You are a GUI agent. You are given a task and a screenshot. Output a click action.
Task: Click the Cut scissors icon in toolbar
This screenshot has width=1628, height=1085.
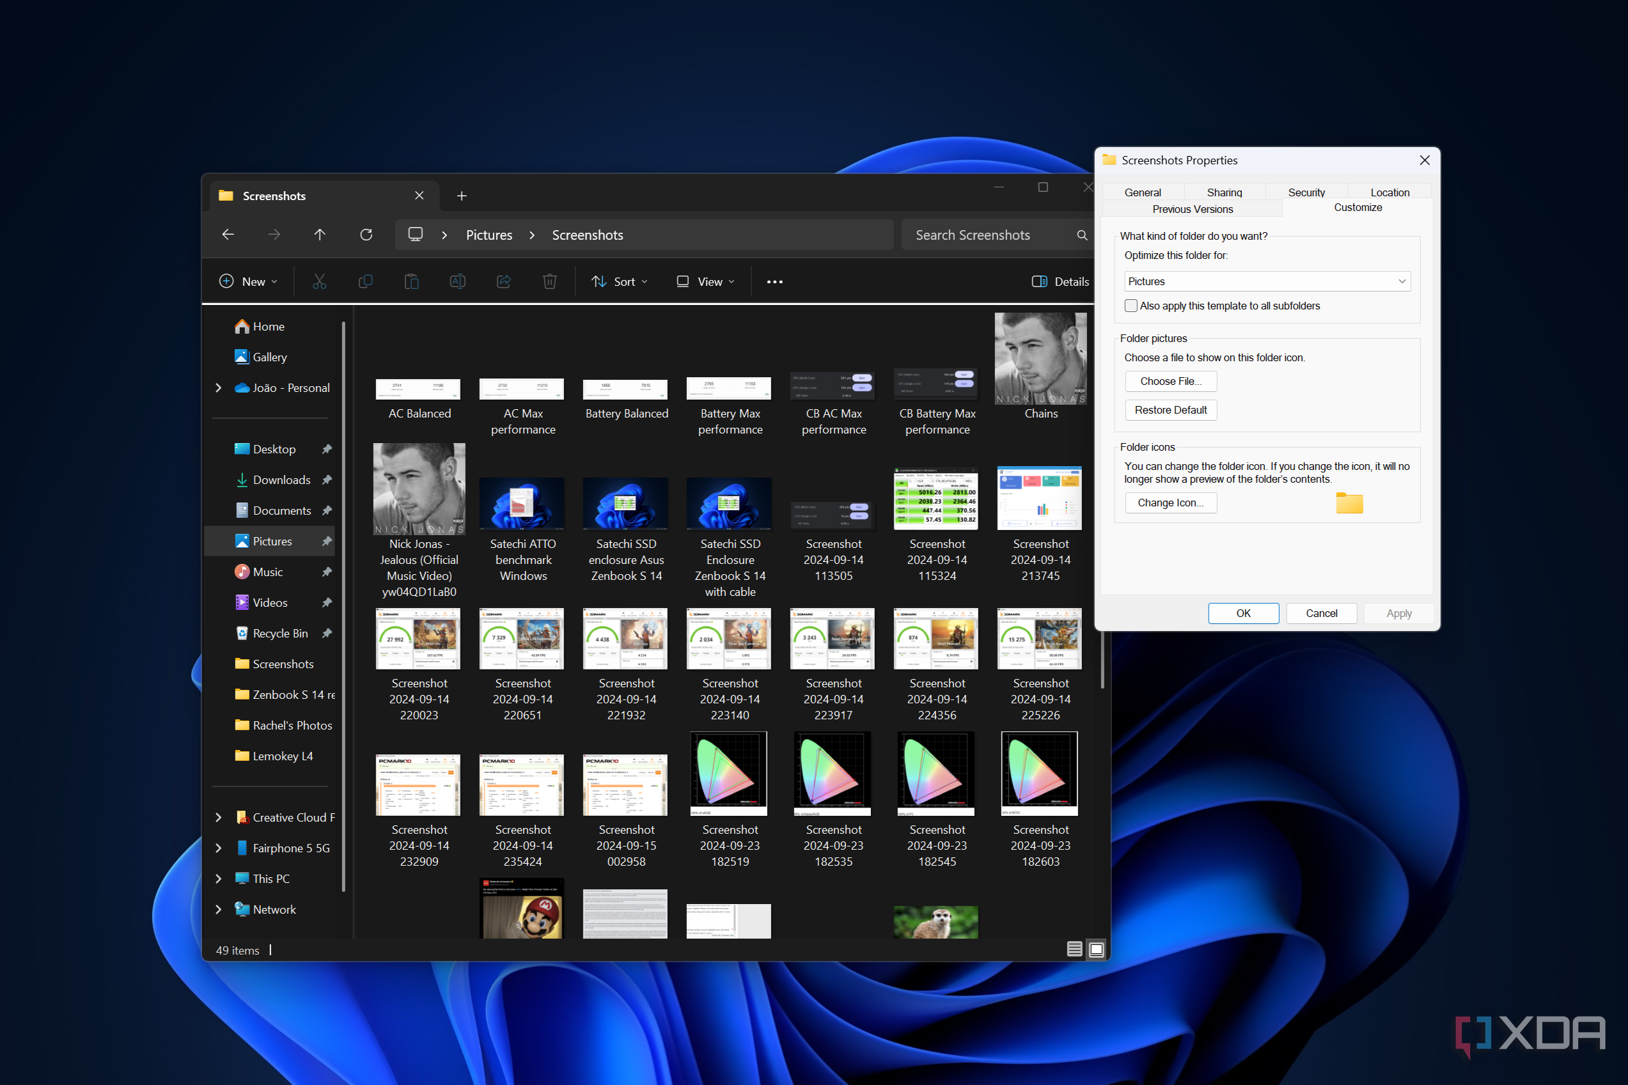[x=319, y=281]
